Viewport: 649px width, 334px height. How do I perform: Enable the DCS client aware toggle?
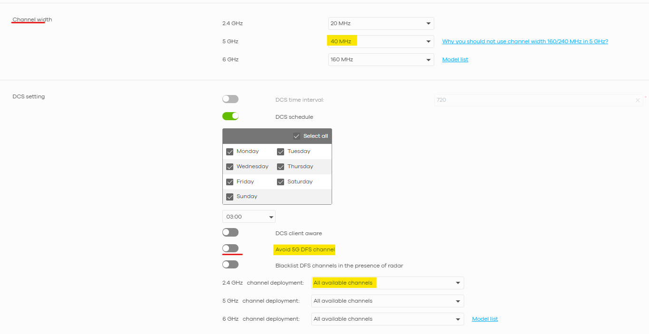230,232
